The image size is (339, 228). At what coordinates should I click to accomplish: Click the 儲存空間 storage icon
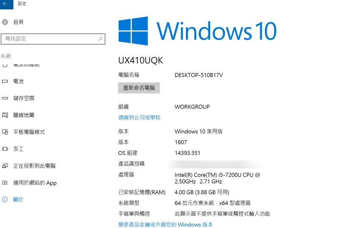pos(5,98)
